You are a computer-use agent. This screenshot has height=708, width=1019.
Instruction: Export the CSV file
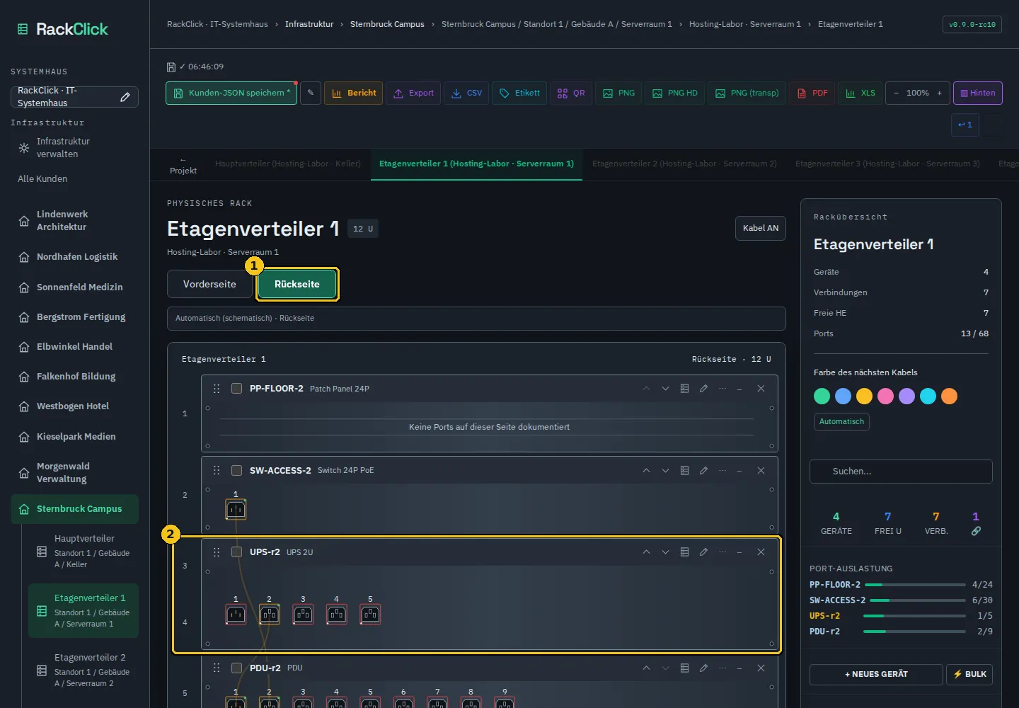click(x=466, y=93)
